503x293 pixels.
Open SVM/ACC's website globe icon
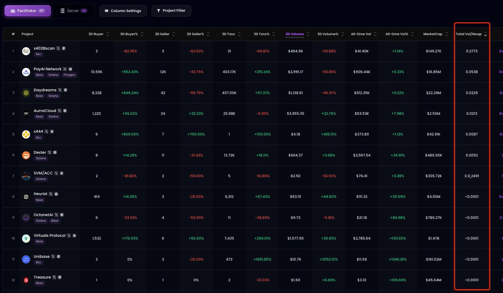pos(62,173)
